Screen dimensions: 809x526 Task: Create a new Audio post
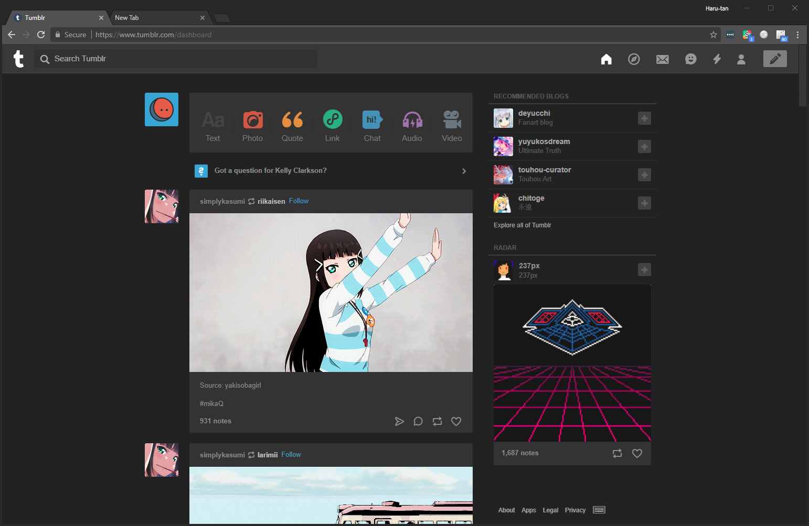click(412, 126)
